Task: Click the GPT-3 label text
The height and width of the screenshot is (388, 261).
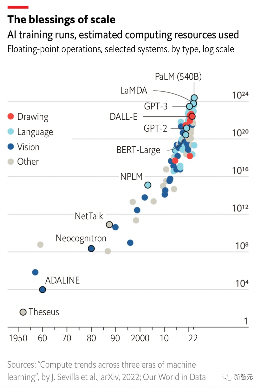Action: (156, 107)
